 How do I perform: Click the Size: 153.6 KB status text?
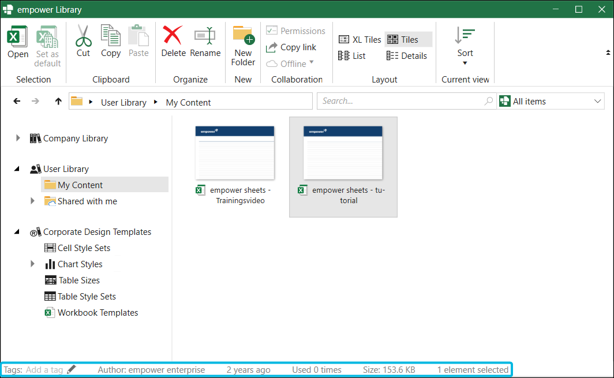389,370
